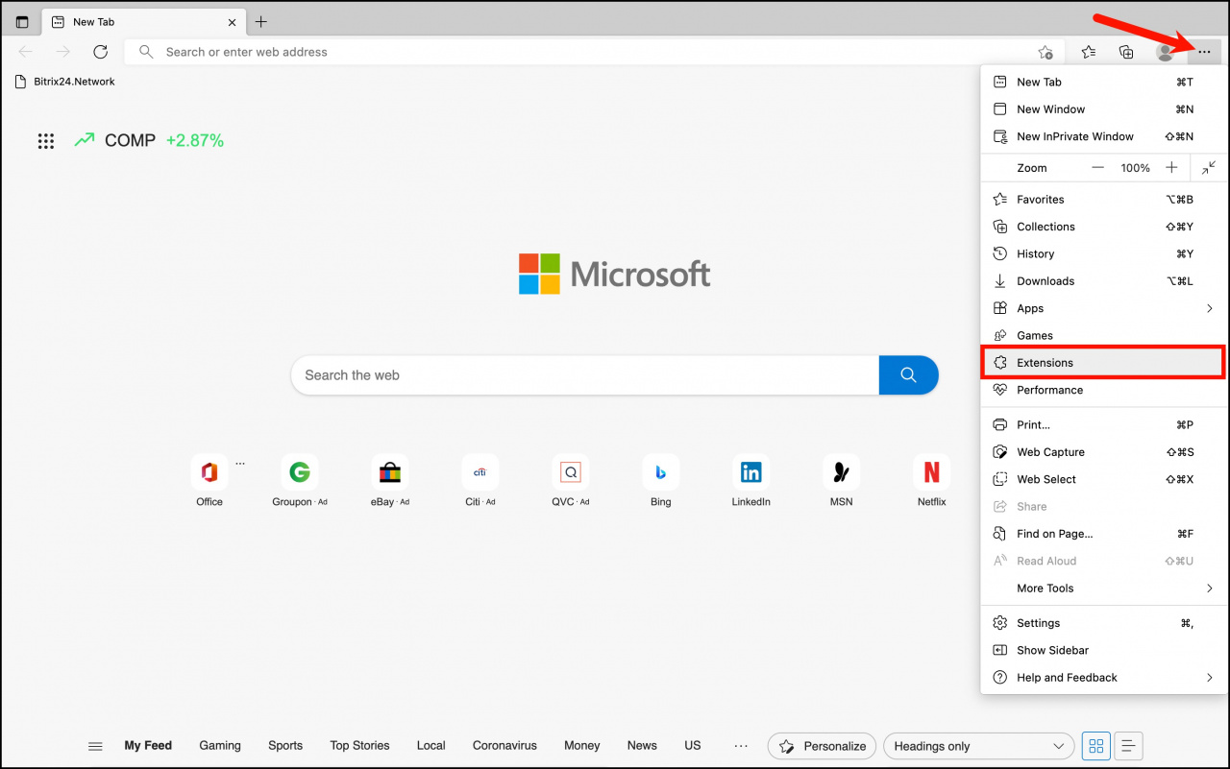Open the Bitrix24.Network bookmark

(65, 82)
